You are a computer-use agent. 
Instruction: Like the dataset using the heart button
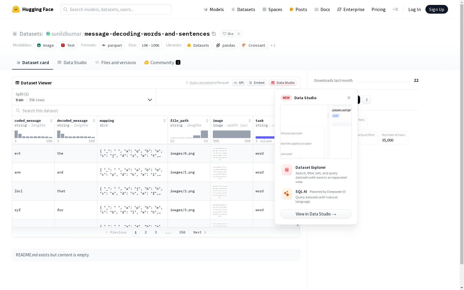coord(228,34)
